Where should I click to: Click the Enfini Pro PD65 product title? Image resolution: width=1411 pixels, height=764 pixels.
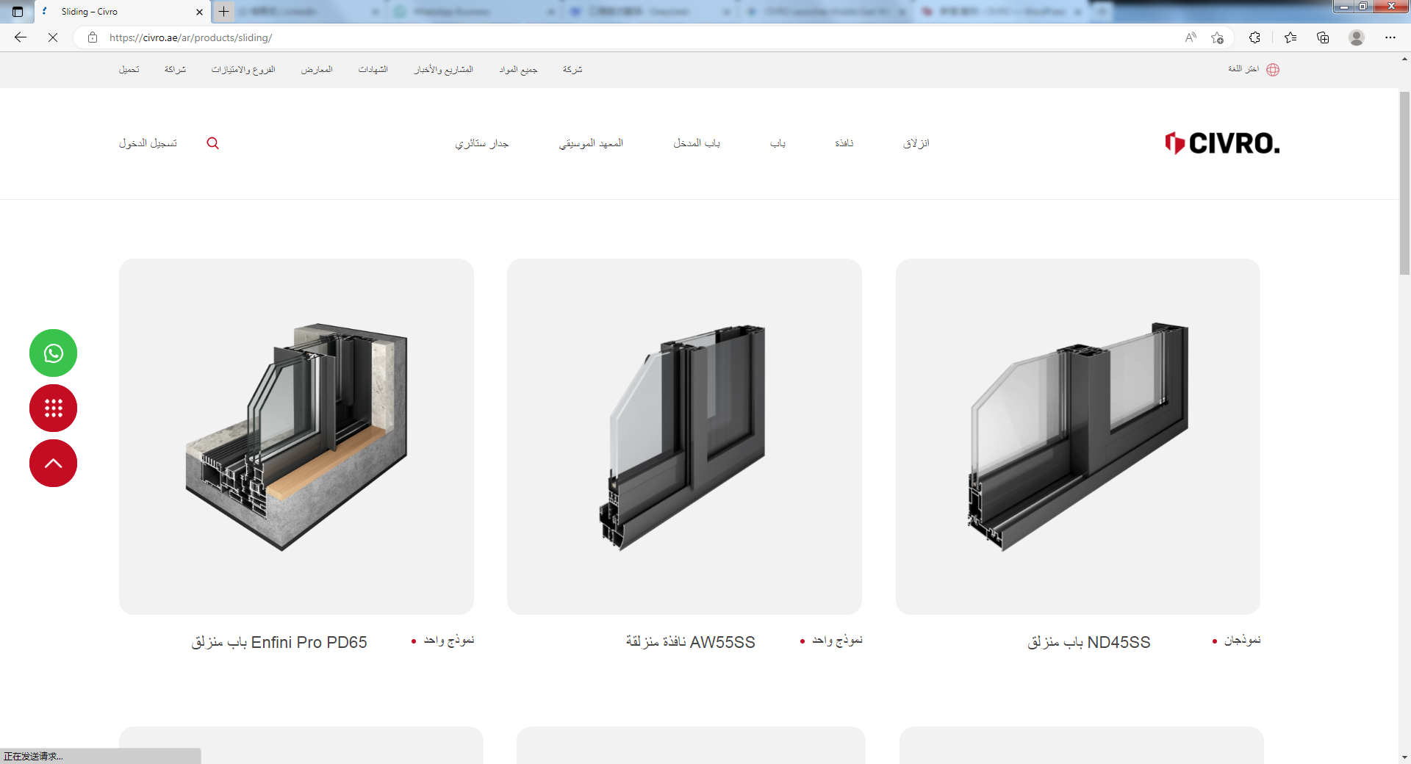(279, 642)
